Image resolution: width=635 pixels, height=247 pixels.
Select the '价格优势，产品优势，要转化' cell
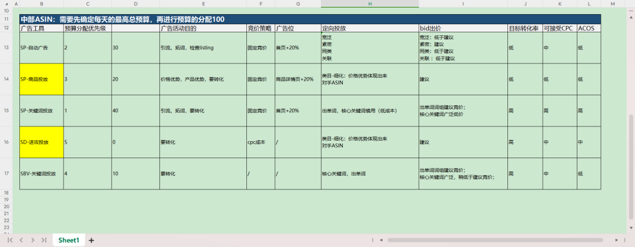tap(203, 79)
